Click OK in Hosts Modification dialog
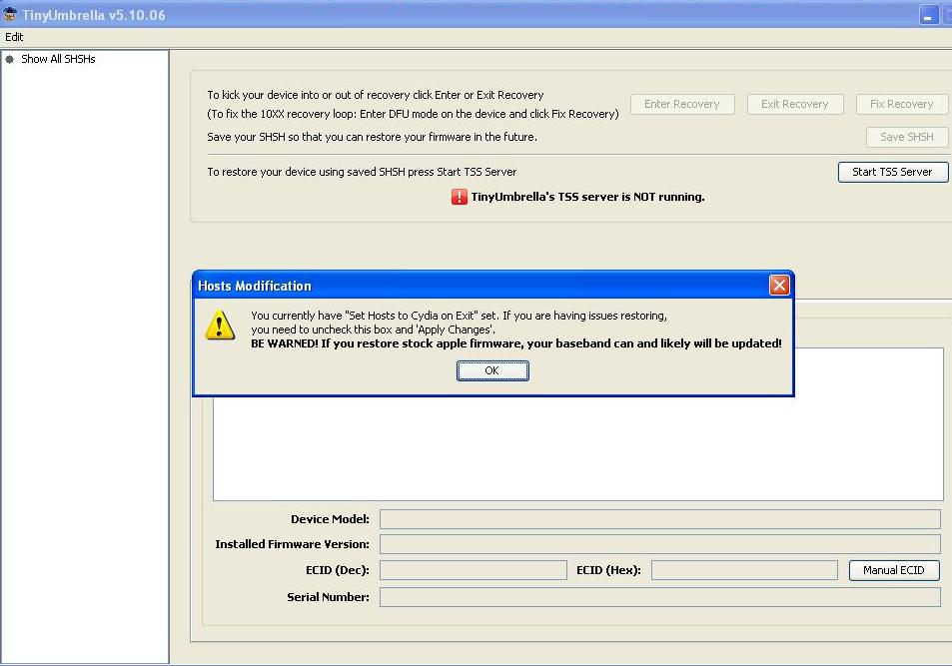The height and width of the screenshot is (666, 952). click(492, 370)
